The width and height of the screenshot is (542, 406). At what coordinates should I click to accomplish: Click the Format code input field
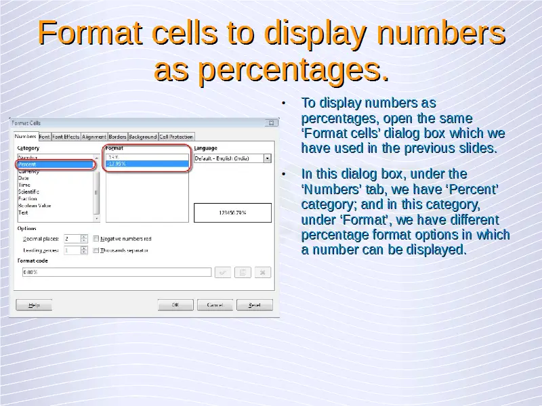[117, 272]
